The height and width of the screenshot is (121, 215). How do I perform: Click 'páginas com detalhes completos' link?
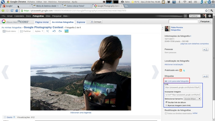(x=194, y=44)
